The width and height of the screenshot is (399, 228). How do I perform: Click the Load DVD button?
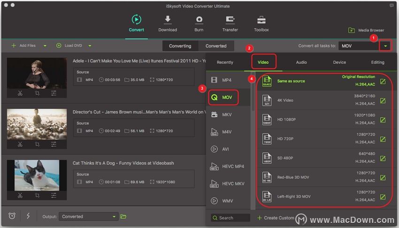tap(69, 46)
